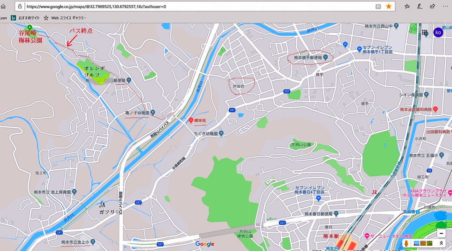Image resolution: width=452 pixels, height=251 pixels.
Task: Select the セブン-イレブン 熊本横手1丁目店 pin
Action: [359, 49]
